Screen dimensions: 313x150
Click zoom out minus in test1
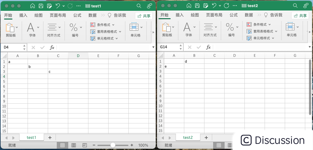tap(94, 145)
